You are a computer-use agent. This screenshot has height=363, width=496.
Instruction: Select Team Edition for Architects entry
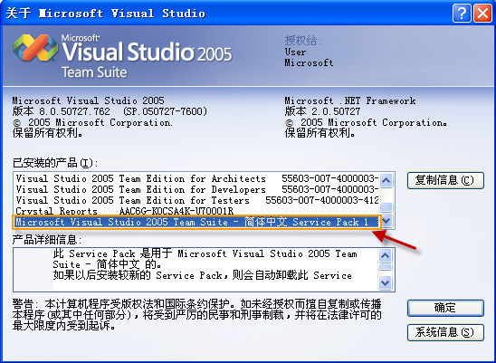(196, 179)
